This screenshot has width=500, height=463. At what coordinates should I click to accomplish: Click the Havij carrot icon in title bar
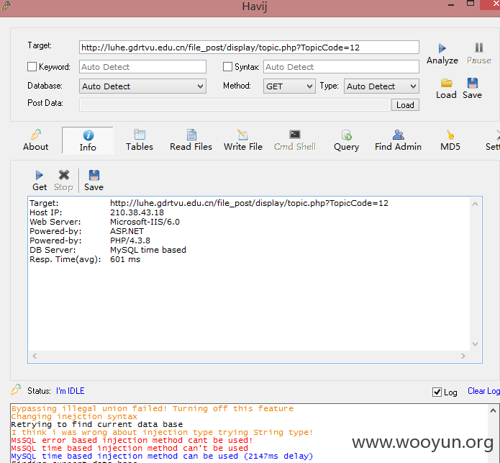[x=6, y=6]
